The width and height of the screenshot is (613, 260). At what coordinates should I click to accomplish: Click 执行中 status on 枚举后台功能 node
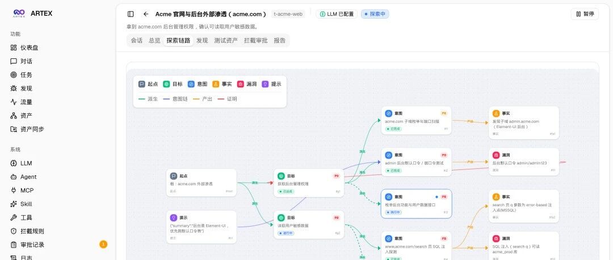click(x=393, y=212)
